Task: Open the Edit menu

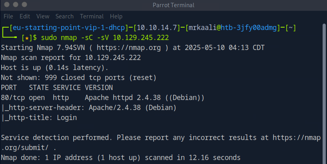Action: tap(25, 16)
